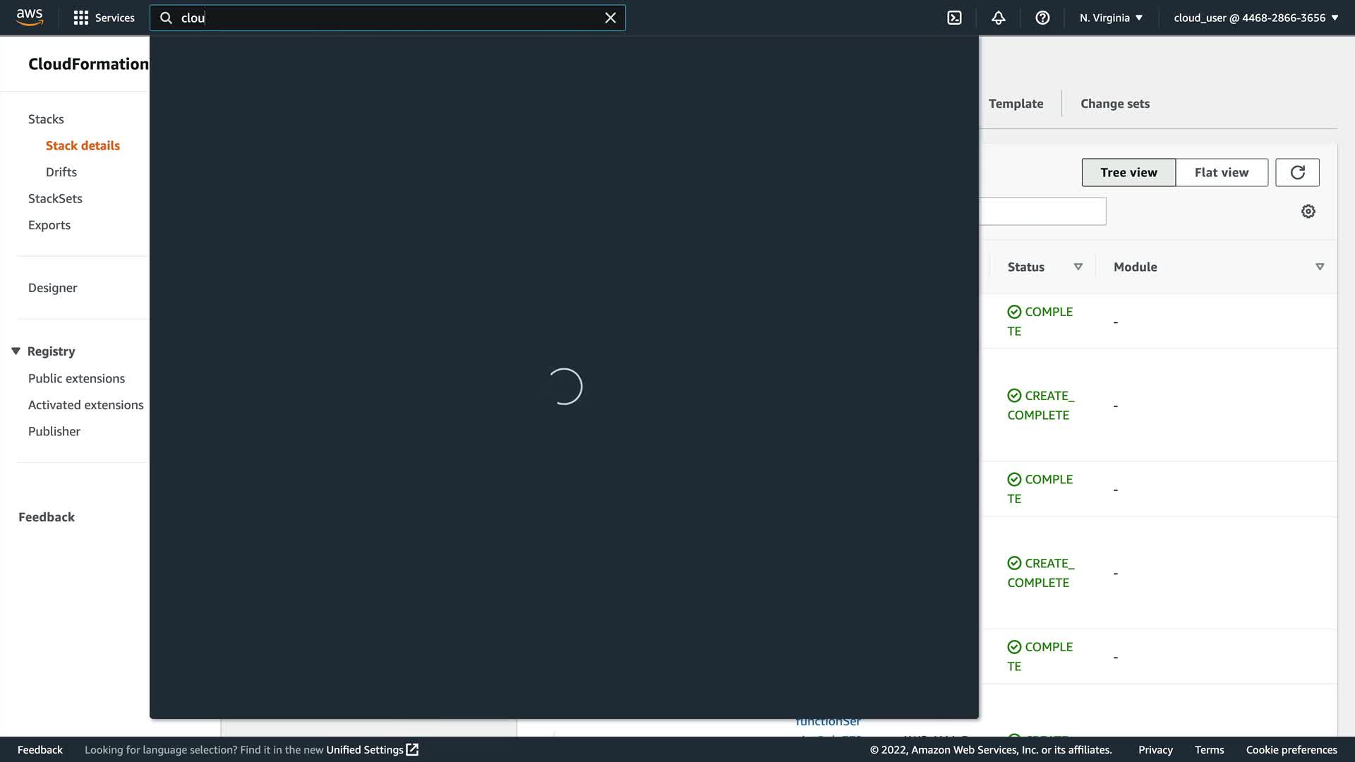Click inside the top search field
Image resolution: width=1355 pixels, height=762 pixels.
[x=388, y=18]
